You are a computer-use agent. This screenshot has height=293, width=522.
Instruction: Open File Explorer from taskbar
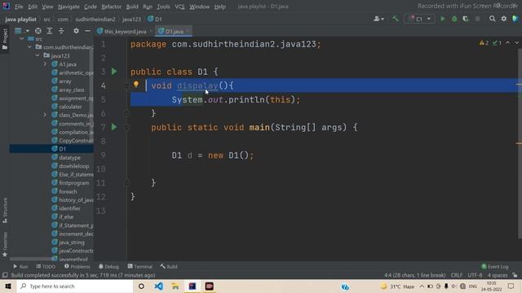tap(175, 286)
